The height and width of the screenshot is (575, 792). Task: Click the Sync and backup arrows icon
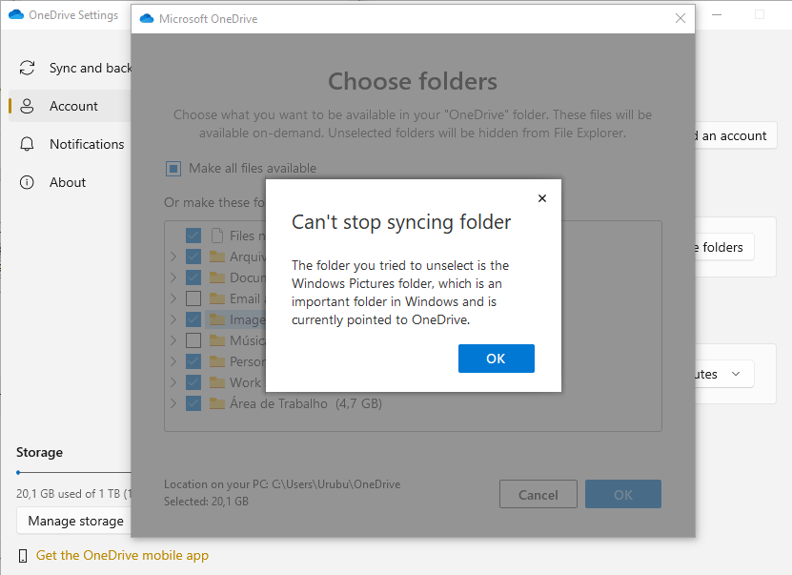[x=27, y=68]
